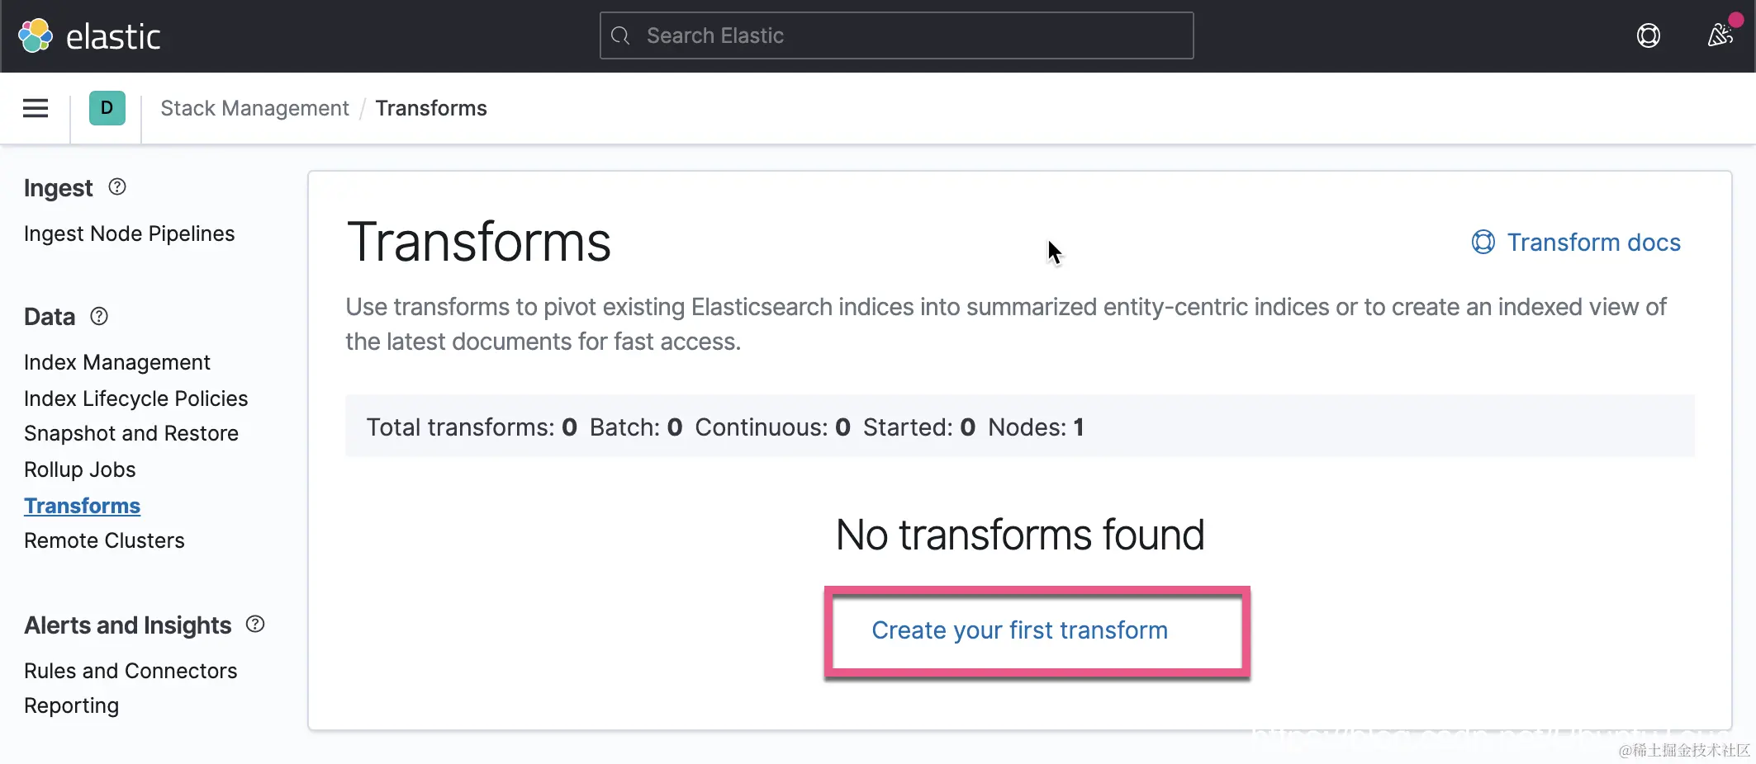
Task: Click the Alerts and Insights help icon
Action: tap(255, 625)
